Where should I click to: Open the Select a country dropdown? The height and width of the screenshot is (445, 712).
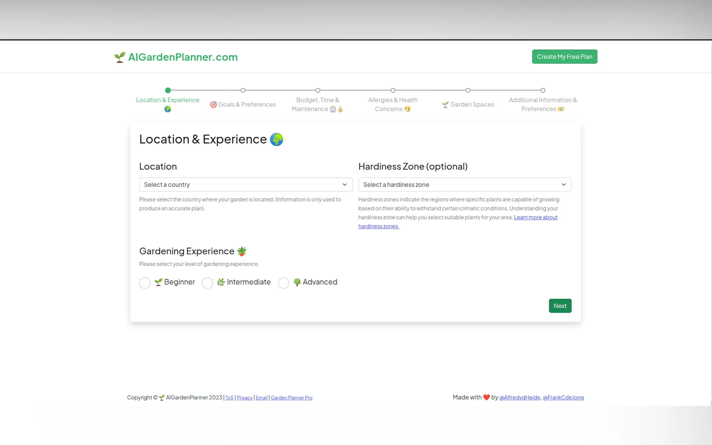pyautogui.click(x=246, y=185)
